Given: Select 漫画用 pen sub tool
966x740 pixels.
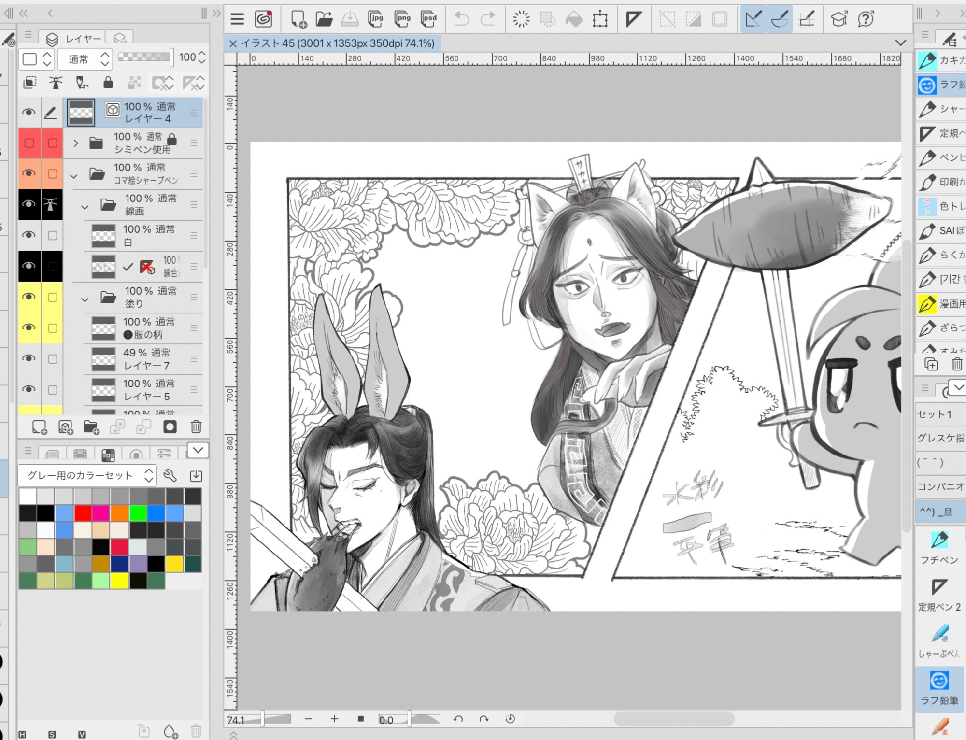Looking at the screenshot, I should [x=940, y=304].
